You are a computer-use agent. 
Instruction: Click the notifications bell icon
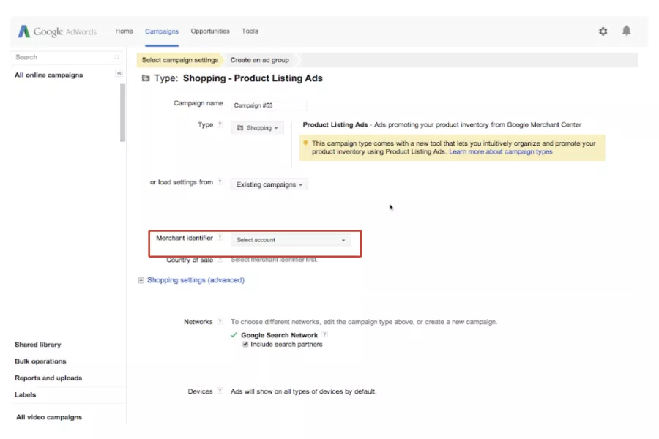click(627, 31)
